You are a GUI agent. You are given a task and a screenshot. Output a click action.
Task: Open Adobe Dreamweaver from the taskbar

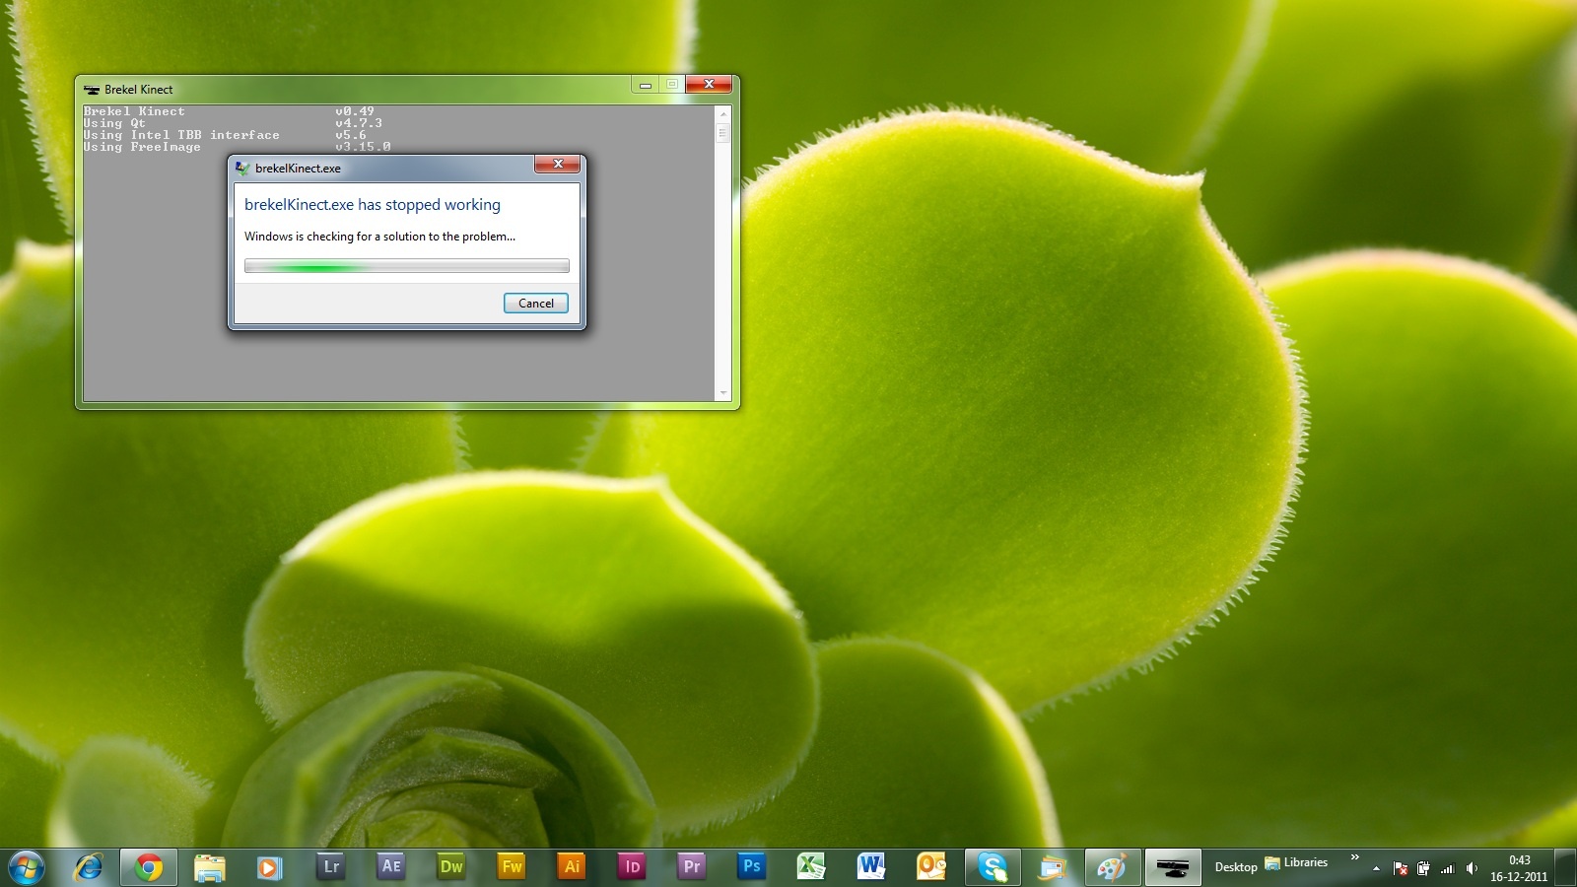[x=451, y=867]
